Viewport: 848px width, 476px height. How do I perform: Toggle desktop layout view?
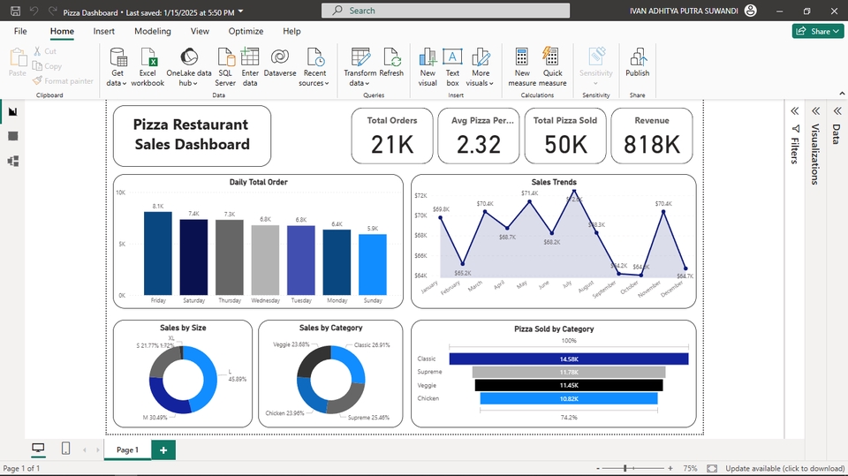tap(38, 450)
